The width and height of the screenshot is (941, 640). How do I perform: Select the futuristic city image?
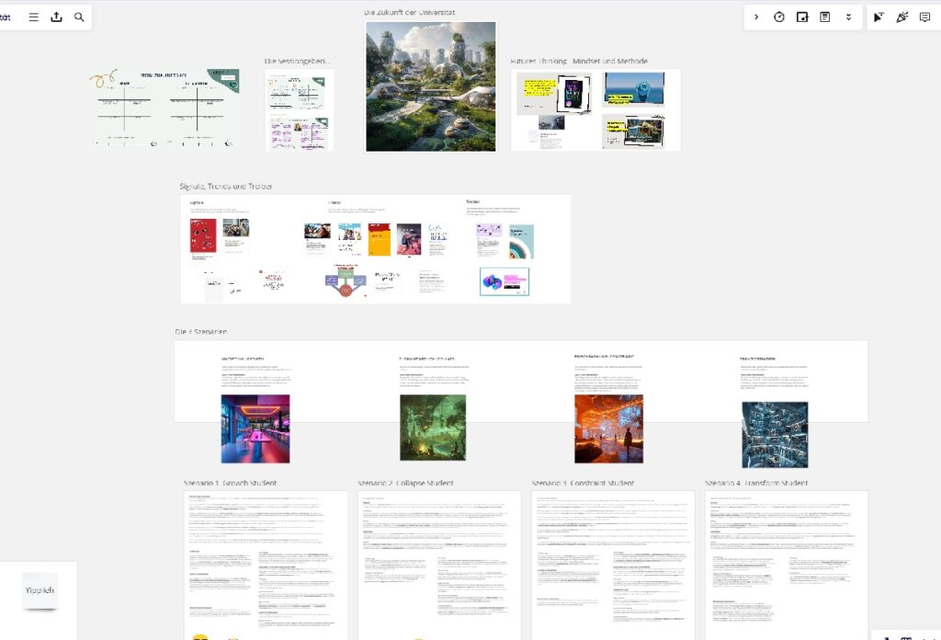431,86
